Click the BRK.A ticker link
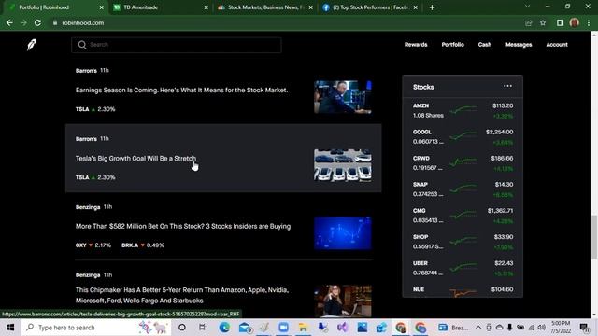 (x=143, y=245)
